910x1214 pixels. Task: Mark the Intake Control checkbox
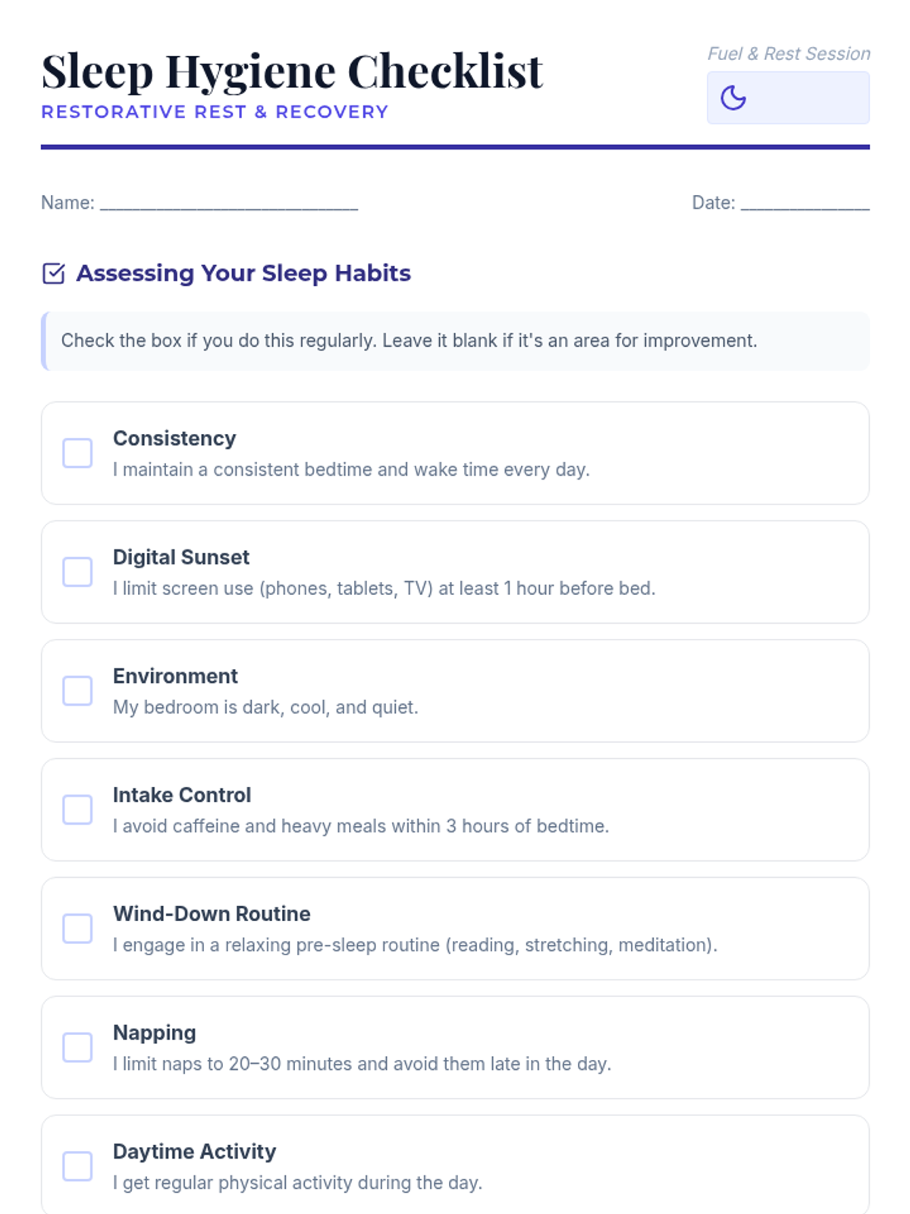(77, 810)
